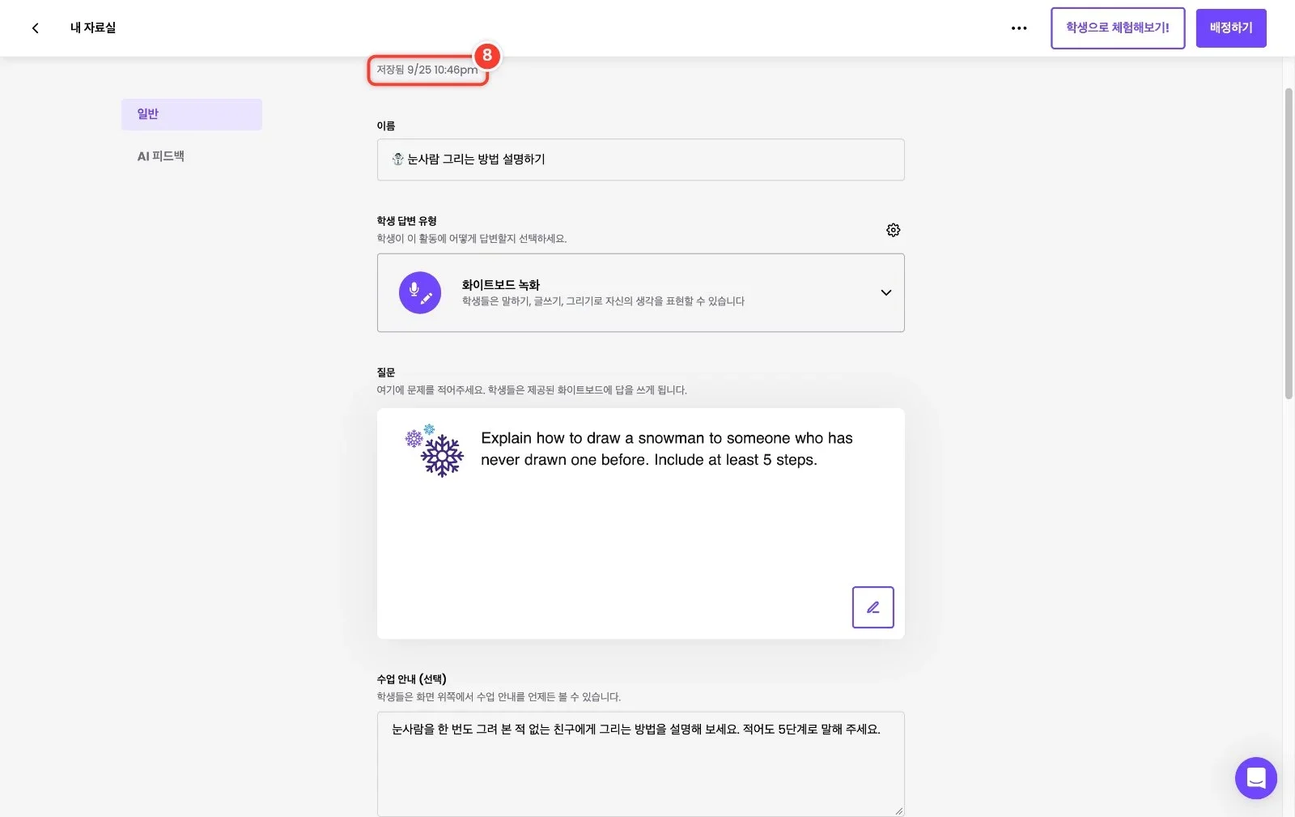Click the page vertical scrollbar
This screenshot has width=1295, height=817.
[1289, 243]
